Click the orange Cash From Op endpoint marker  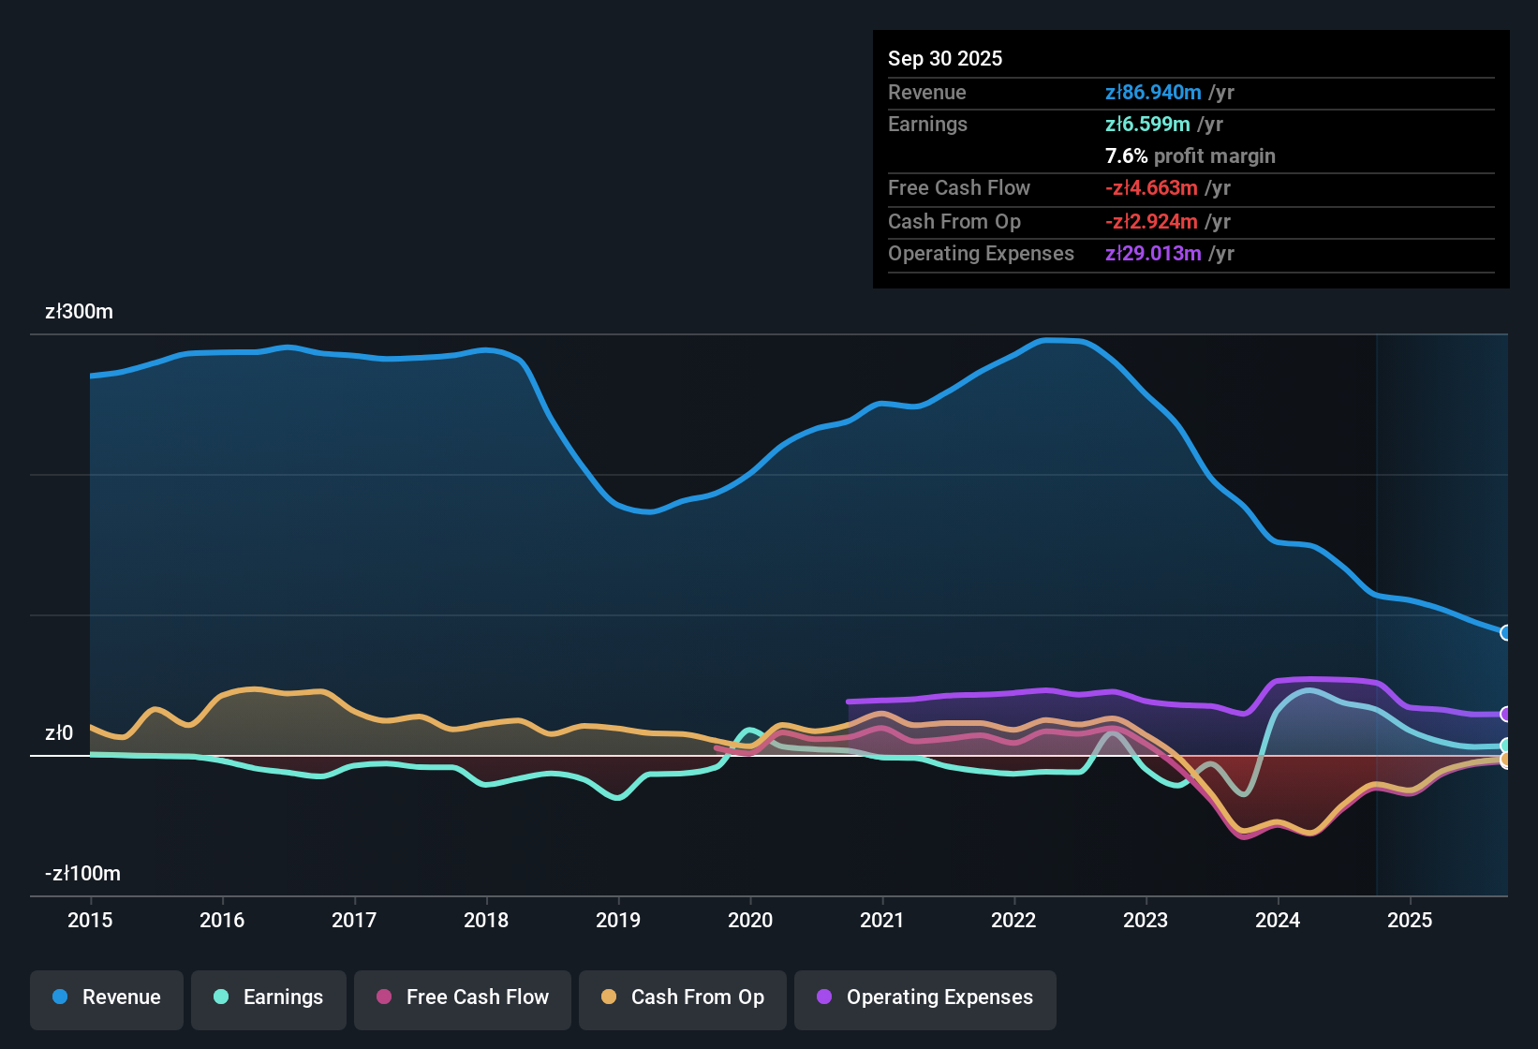[x=1506, y=761]
